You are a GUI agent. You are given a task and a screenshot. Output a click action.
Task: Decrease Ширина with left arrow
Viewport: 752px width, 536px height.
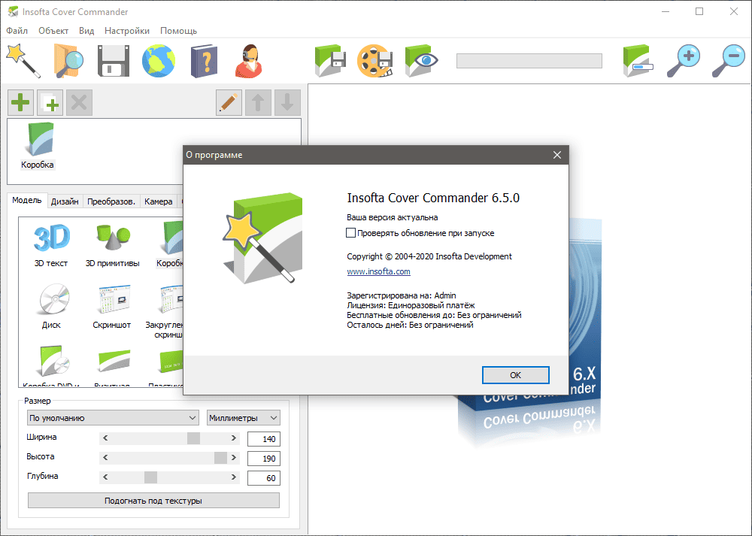(x=105, y=438)
